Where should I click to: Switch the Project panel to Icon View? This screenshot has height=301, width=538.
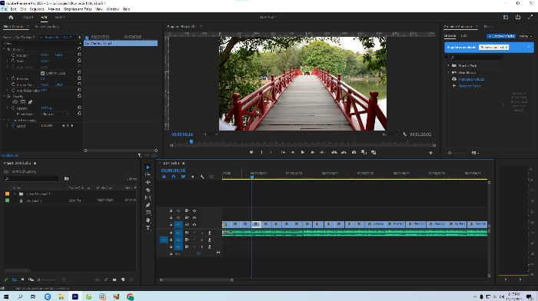(22, 279)
